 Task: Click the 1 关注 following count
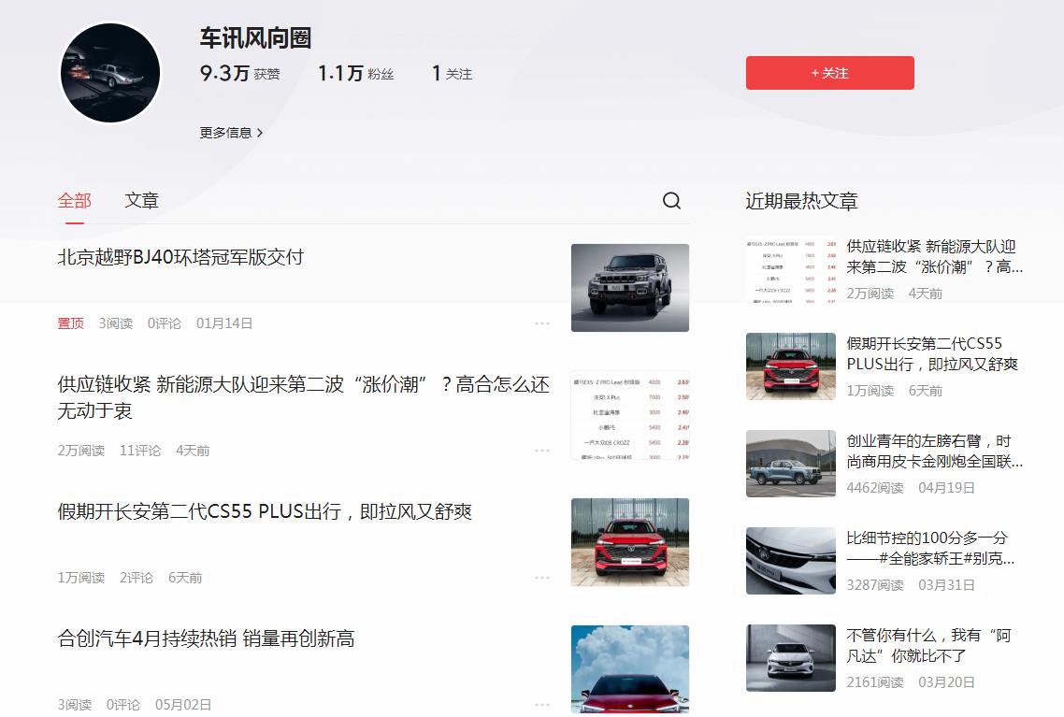tap(452, 73)
